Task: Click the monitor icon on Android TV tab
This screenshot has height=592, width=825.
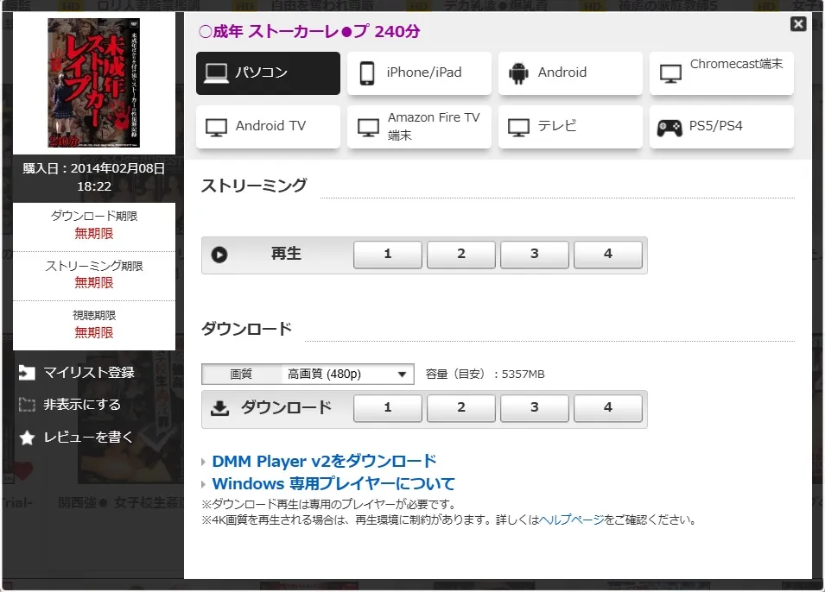Action: [x=216, y=128]
